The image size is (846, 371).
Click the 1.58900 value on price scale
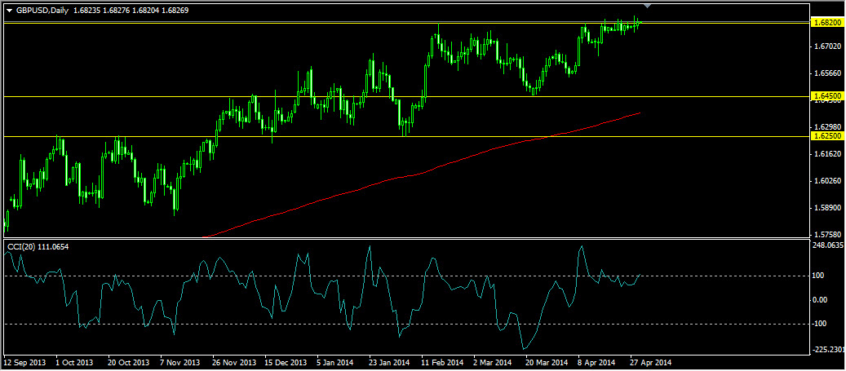tap(826, 208)
